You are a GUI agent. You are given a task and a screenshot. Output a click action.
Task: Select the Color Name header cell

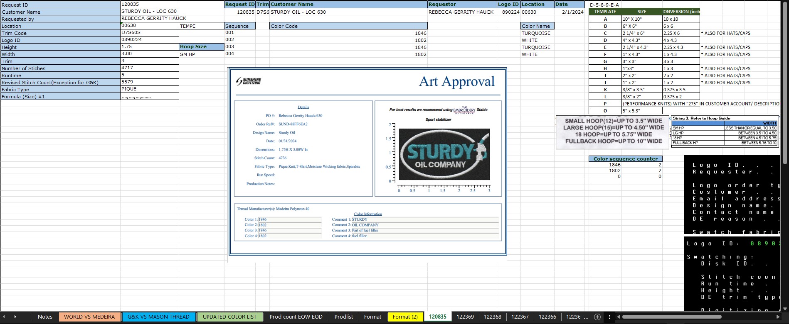pos(537,26)
